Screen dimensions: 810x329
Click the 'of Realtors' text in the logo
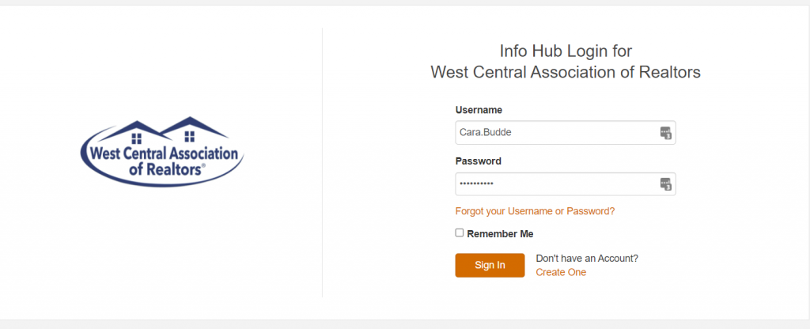coord(167,169)
